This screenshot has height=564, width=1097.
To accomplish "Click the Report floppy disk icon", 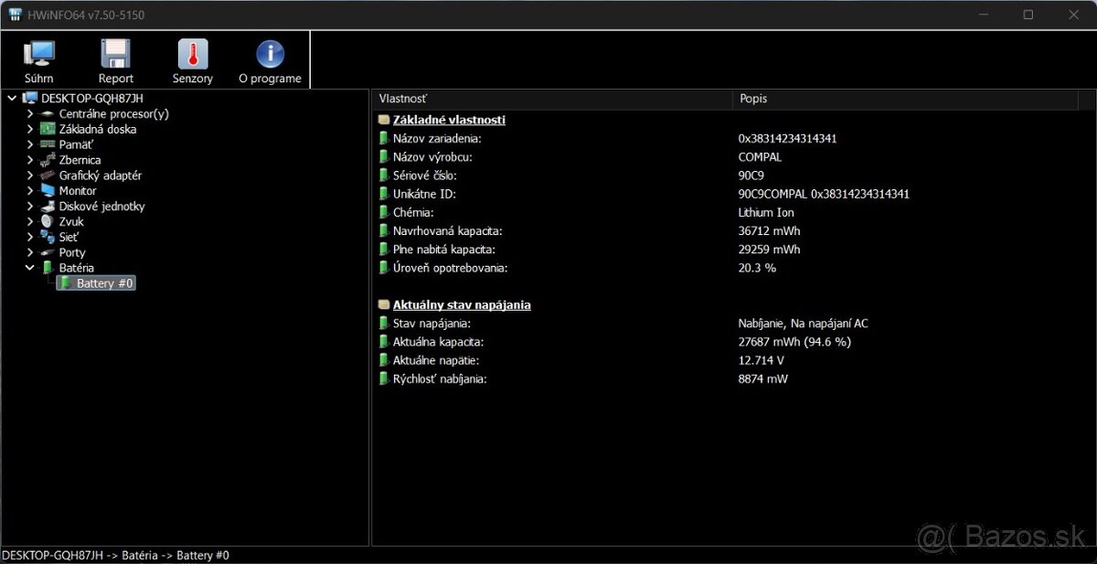I will point(115,61).
